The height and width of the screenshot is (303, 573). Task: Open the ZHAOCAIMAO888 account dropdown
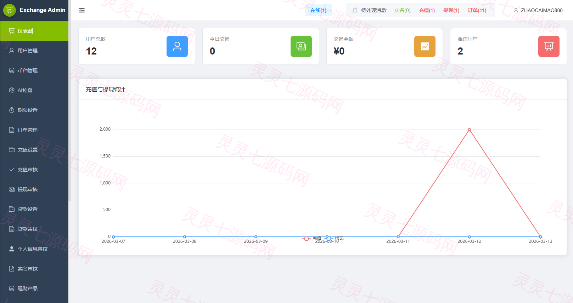[x=538, y=10]
